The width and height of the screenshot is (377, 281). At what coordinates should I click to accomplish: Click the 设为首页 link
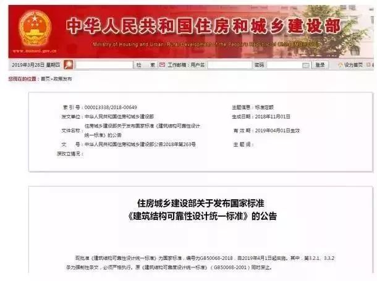pyautogui.click(x=353, y=65)
